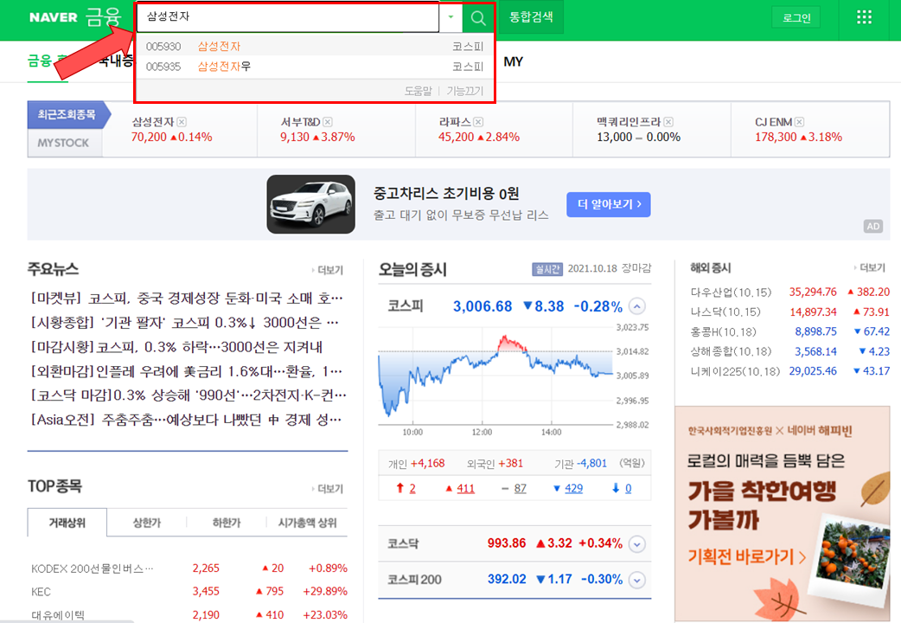Select the 하한가 tab
Viewport: 901px width, 623px height.
tap(227, 523)
